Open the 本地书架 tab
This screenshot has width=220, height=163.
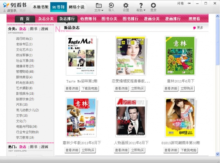point(40,7)
